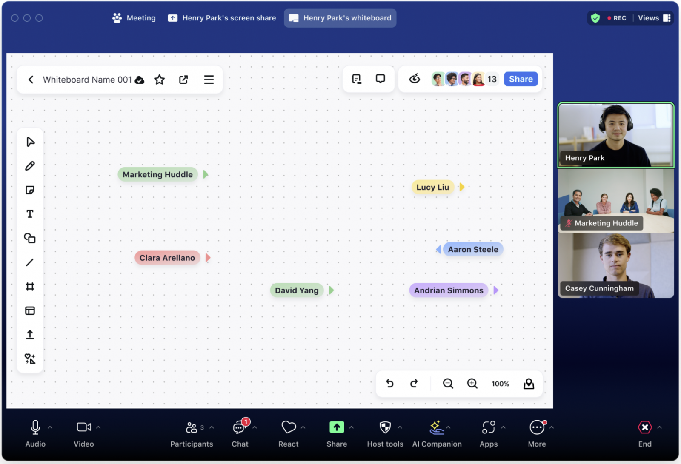Click the frame tool icon

[30, 287]
